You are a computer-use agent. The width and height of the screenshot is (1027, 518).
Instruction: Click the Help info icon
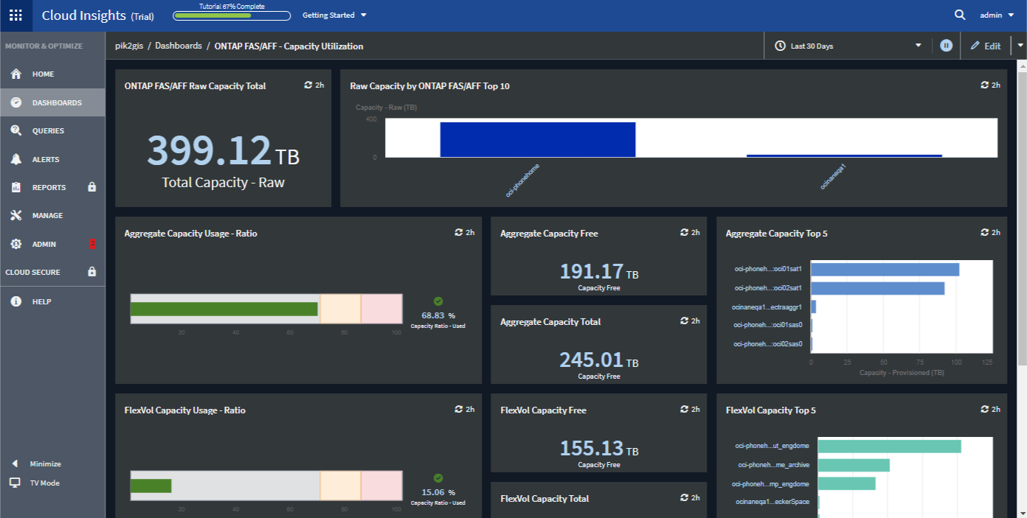tap(16, 301)
